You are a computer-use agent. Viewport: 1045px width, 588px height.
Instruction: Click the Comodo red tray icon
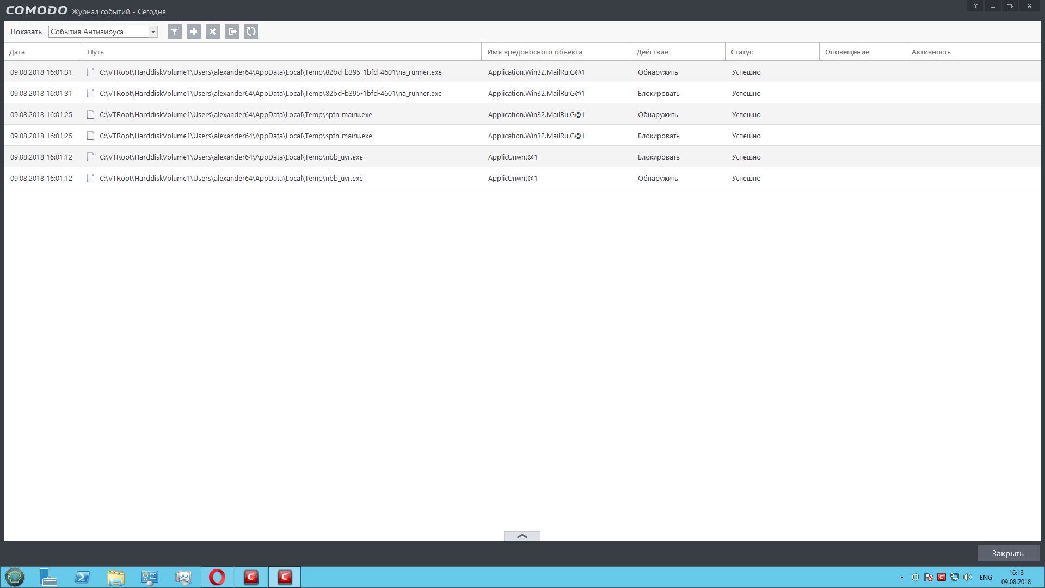pyautogui.click(x=941, y=577)
